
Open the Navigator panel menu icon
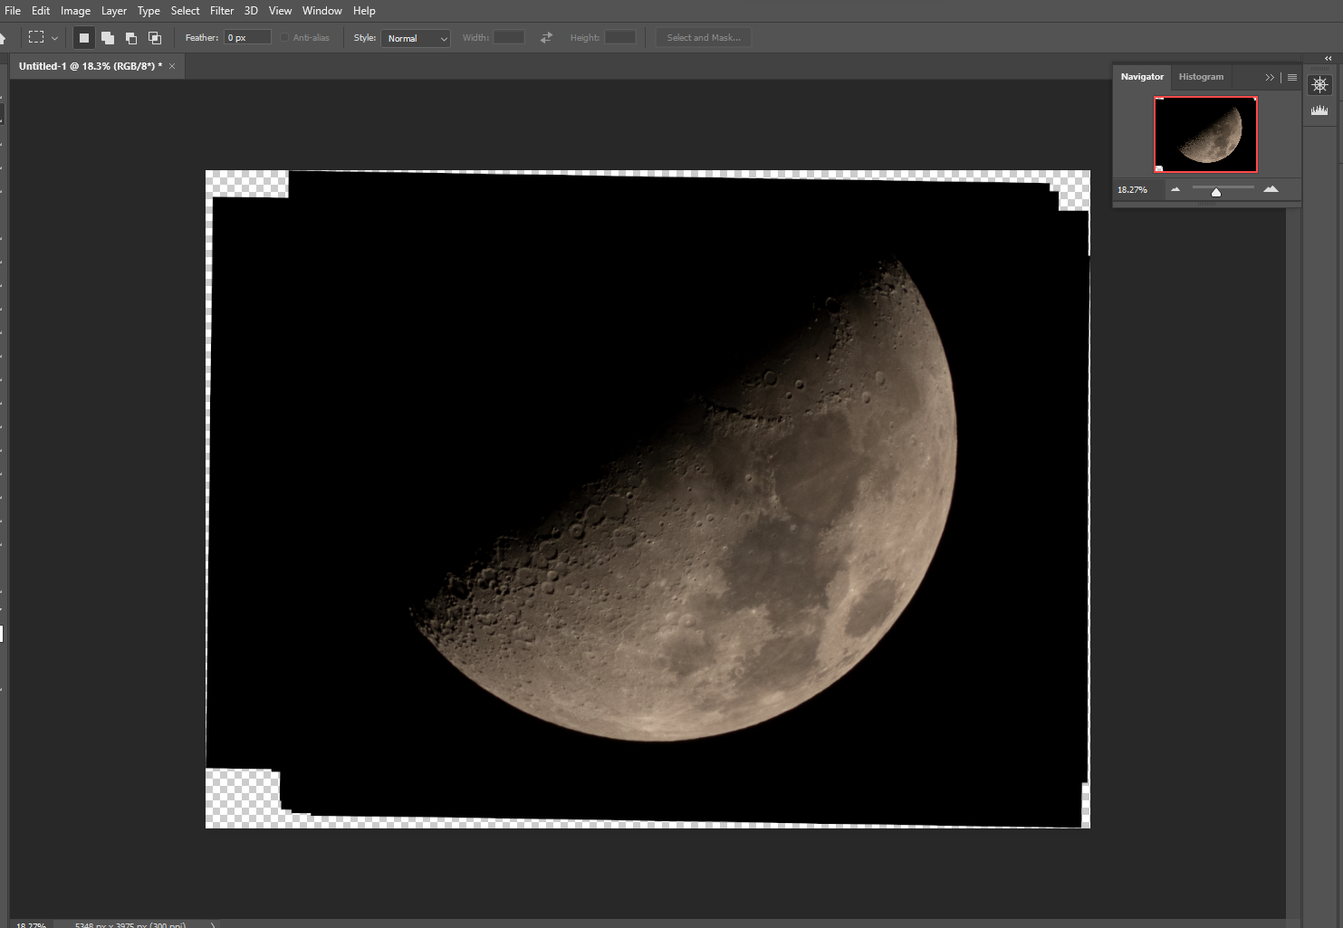tap(1291, 77)
